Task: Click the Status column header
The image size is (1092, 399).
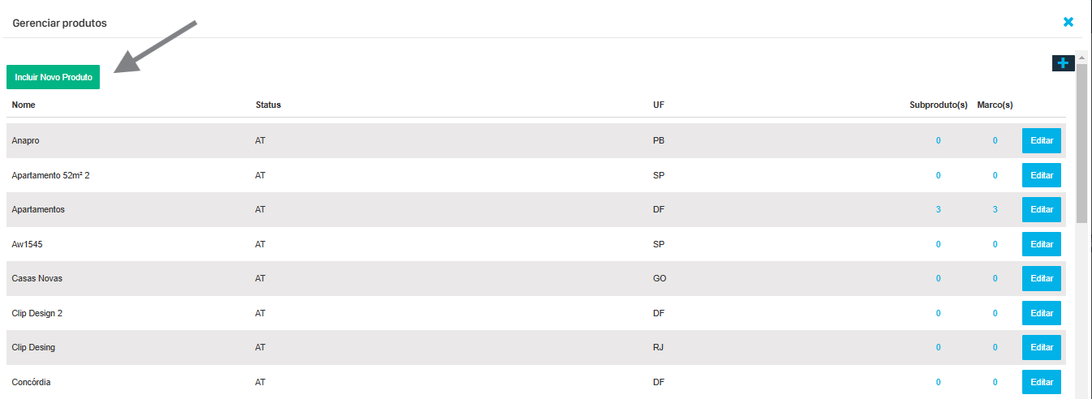Action: point(268,105)
